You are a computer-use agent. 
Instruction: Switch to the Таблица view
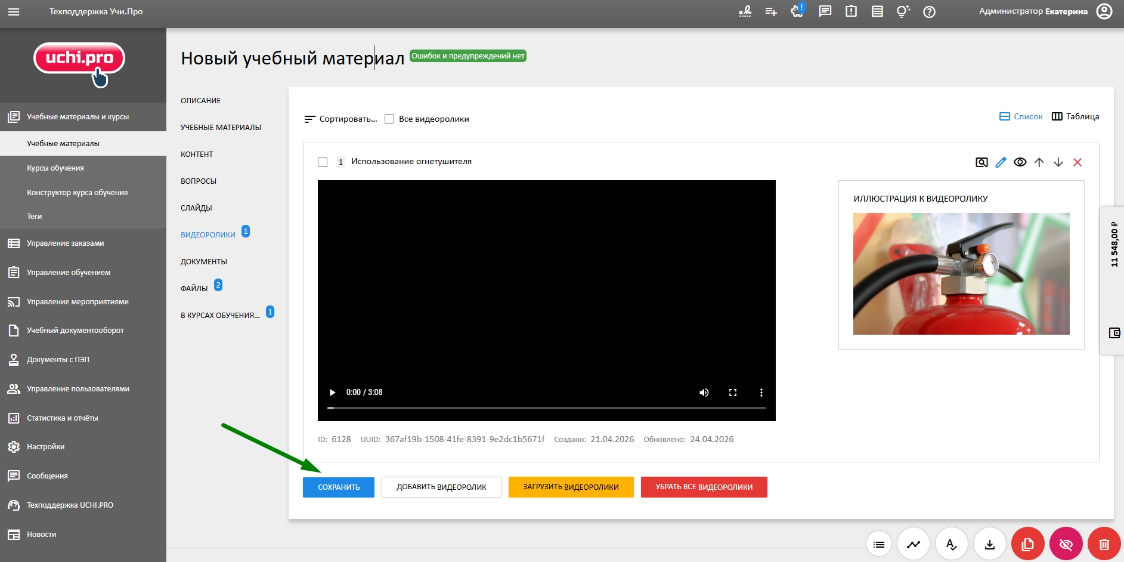point(1077,116)
